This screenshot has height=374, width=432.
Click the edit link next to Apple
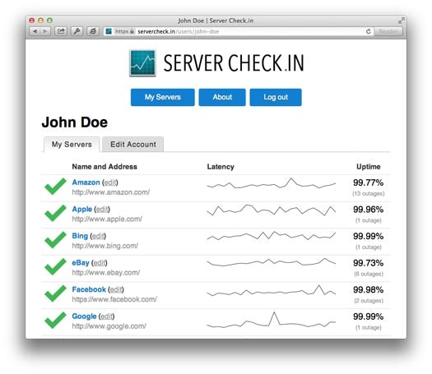pos(102,209)
